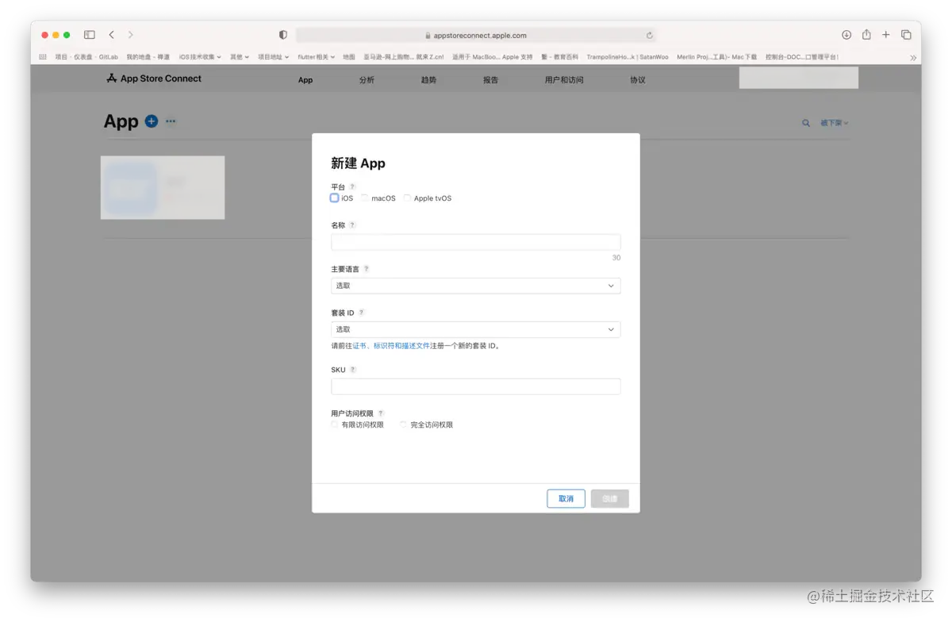Screen dimensions: 952x622
Task: Open Safari downloads icon
Action: coord(846,35)
